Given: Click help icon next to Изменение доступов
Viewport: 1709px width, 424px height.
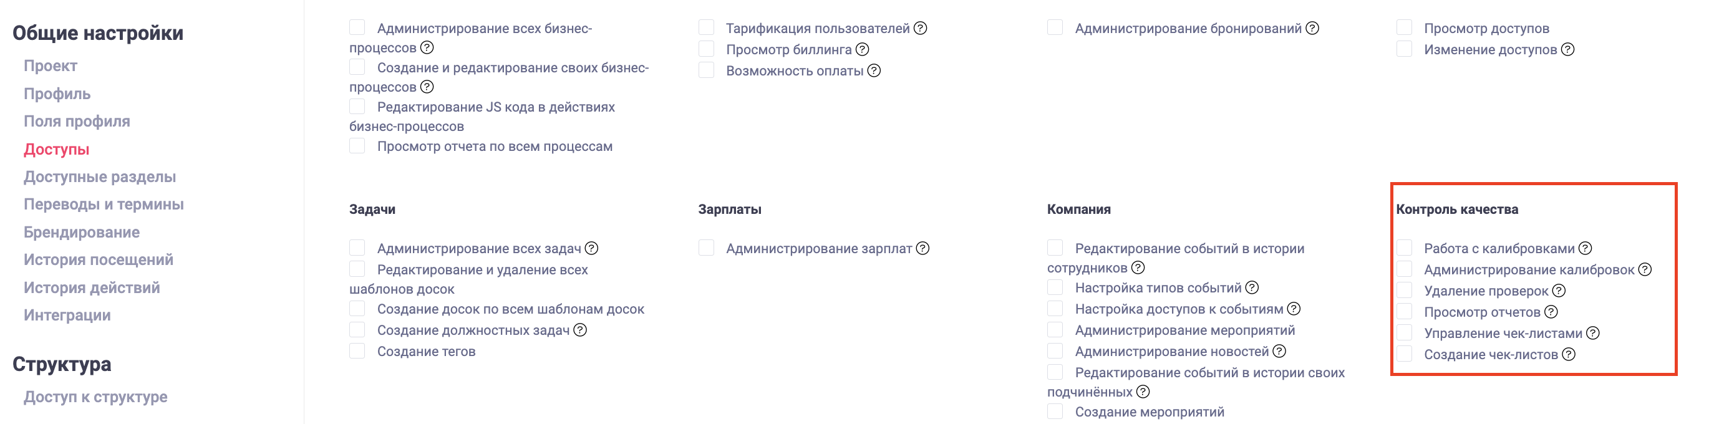Looking at the screenshot, I should click(1569, 48).
